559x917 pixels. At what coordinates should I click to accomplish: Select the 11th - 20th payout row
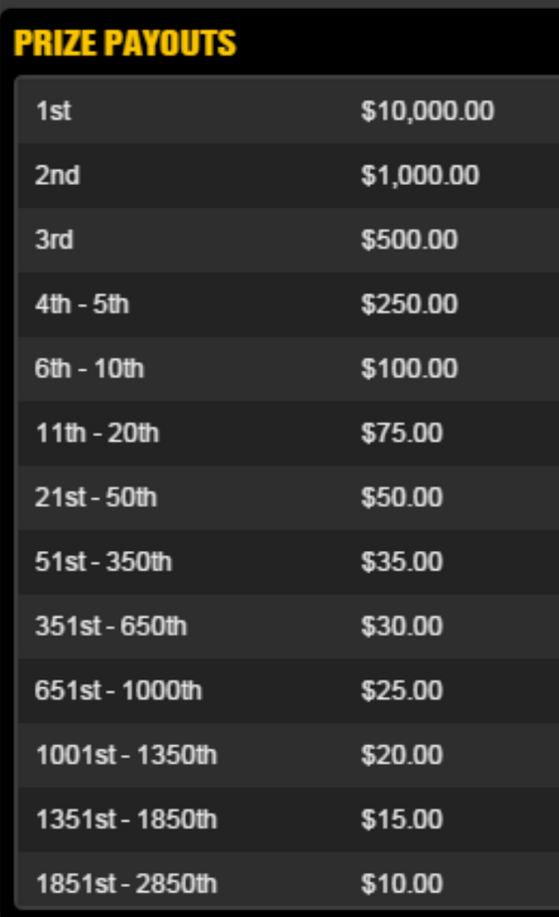tap(288, 433)
